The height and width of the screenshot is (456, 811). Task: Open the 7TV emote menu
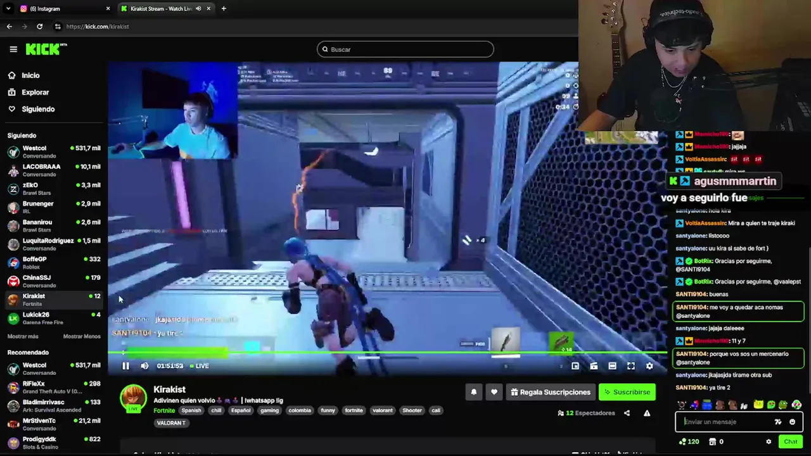pyautogui.click(x=778, y=422)
